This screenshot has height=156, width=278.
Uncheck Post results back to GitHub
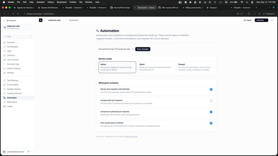tap(211, 123)
